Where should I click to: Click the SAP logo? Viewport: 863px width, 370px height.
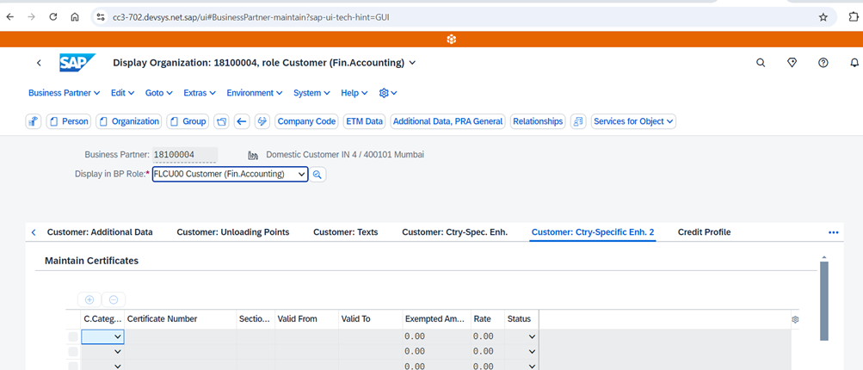pos(77,63)
